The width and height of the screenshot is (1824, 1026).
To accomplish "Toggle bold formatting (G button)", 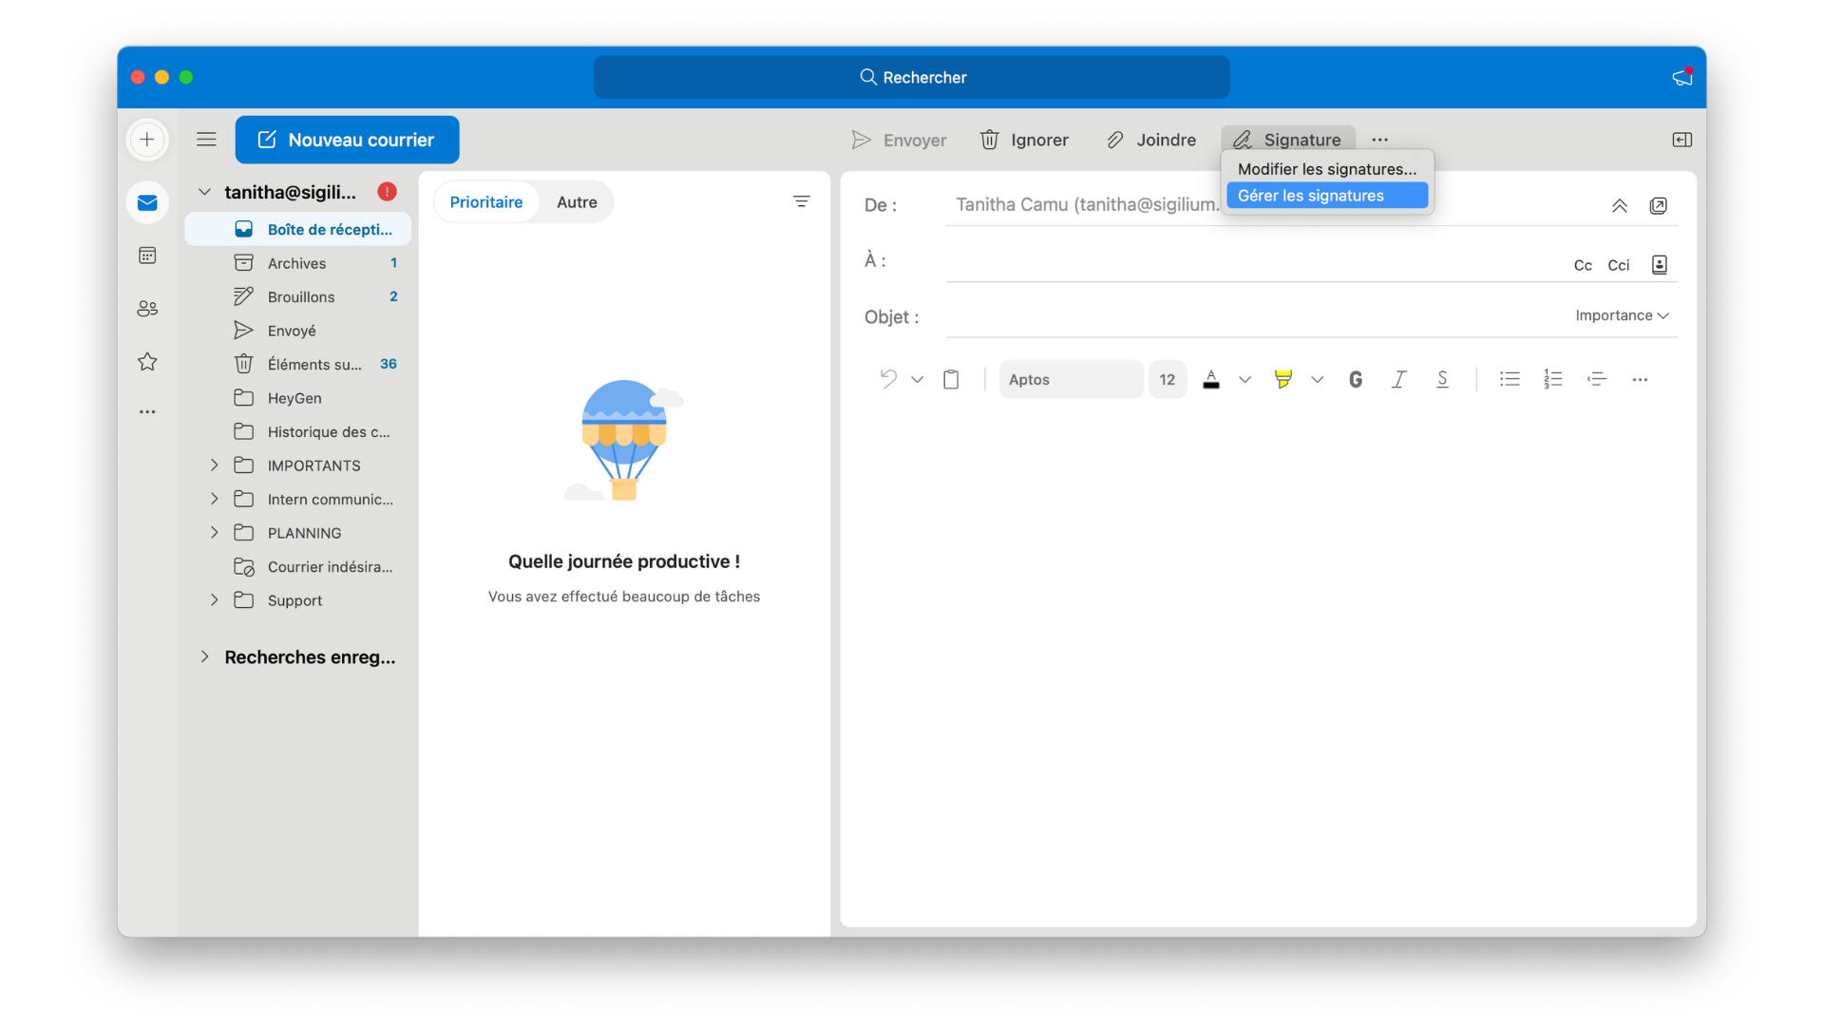I will click(x=1356, y=379).
